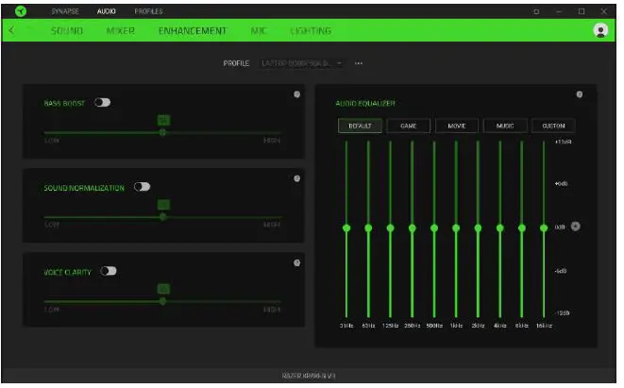Image resolution: width=624 pixels, height=388 pixels.
Task: Click the 4kHz equalizer slider knob
Action: click(500, 228)
